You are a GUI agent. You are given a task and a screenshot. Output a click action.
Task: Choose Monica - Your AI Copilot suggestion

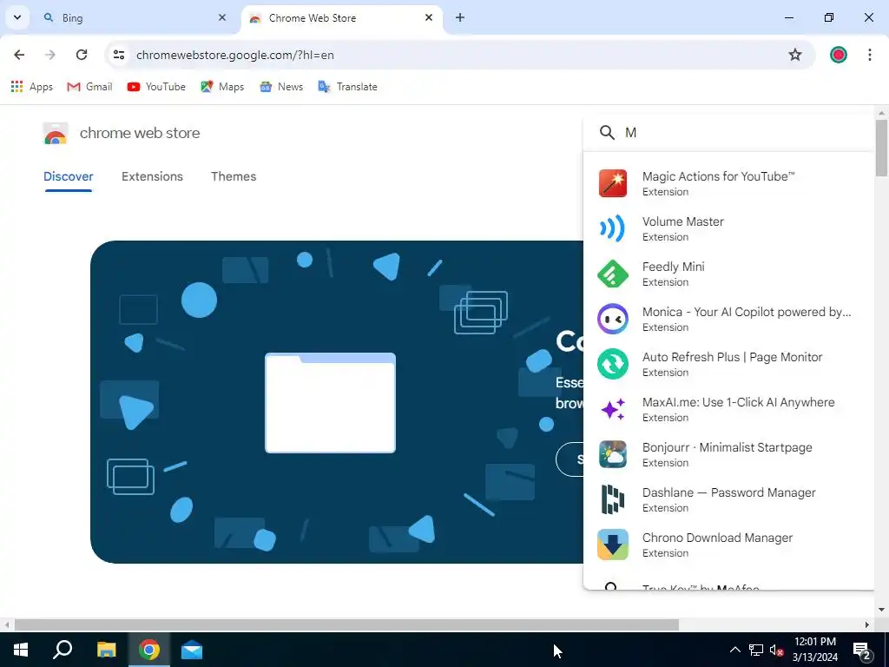click(x=728, y=319)
